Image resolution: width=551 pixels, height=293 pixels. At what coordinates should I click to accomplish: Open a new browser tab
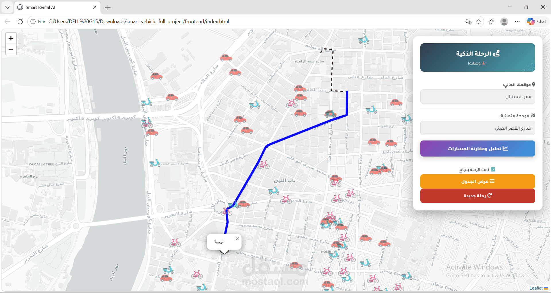tap(108, 7)
